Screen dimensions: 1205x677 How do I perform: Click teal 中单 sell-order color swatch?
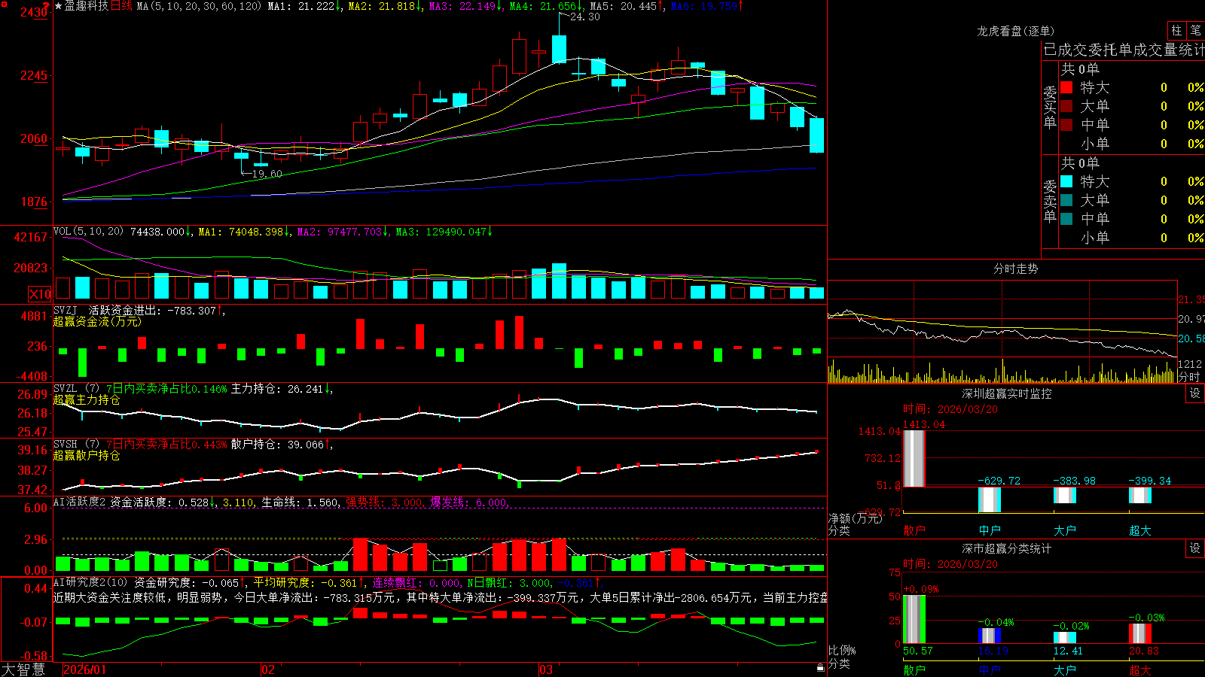coord(1066,219)
